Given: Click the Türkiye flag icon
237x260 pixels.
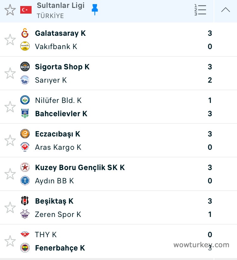Looking at the screenshot, I should click(26, 10).
